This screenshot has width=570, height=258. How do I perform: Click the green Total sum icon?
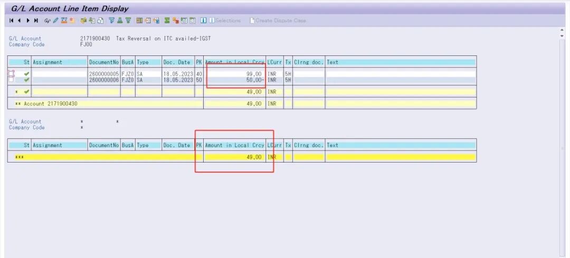pyautogui.click(x=167, y=21)
